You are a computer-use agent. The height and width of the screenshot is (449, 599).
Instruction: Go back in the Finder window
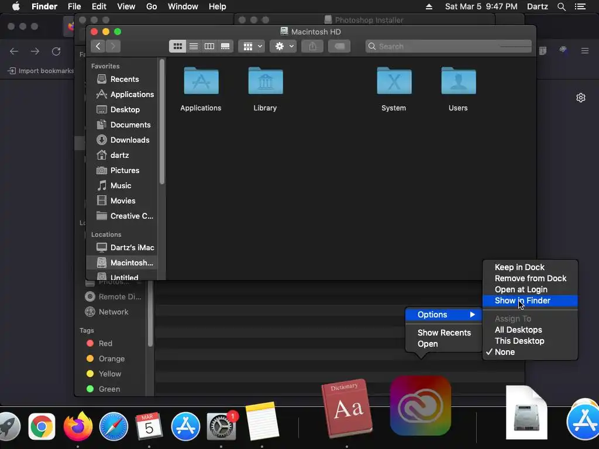(x=98, y=46)
